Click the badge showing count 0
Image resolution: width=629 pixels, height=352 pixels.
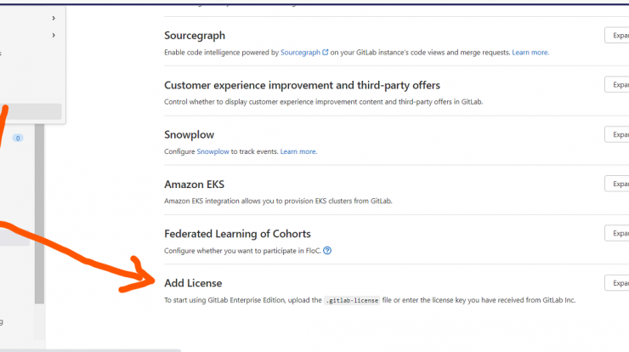pos(18,138)
